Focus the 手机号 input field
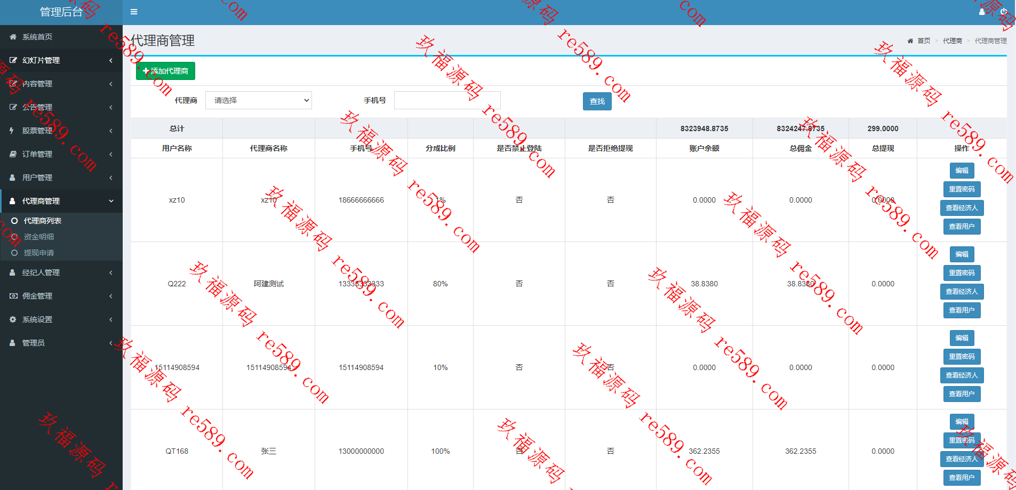The image size is (1016, 490). pyautogui.click(x=447, y=100)
